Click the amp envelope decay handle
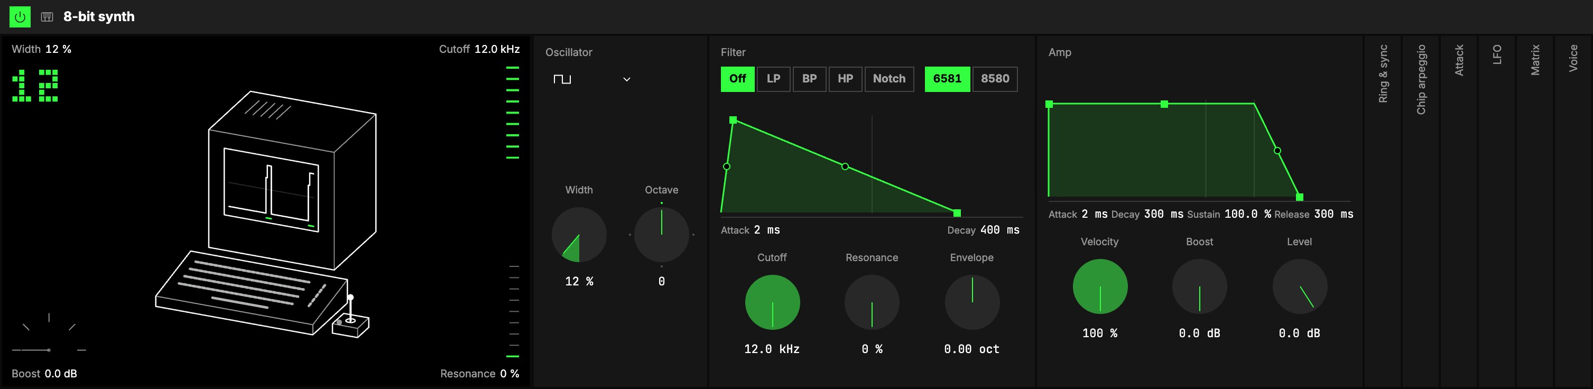 pyautogui.click(x=1164, y=104)
